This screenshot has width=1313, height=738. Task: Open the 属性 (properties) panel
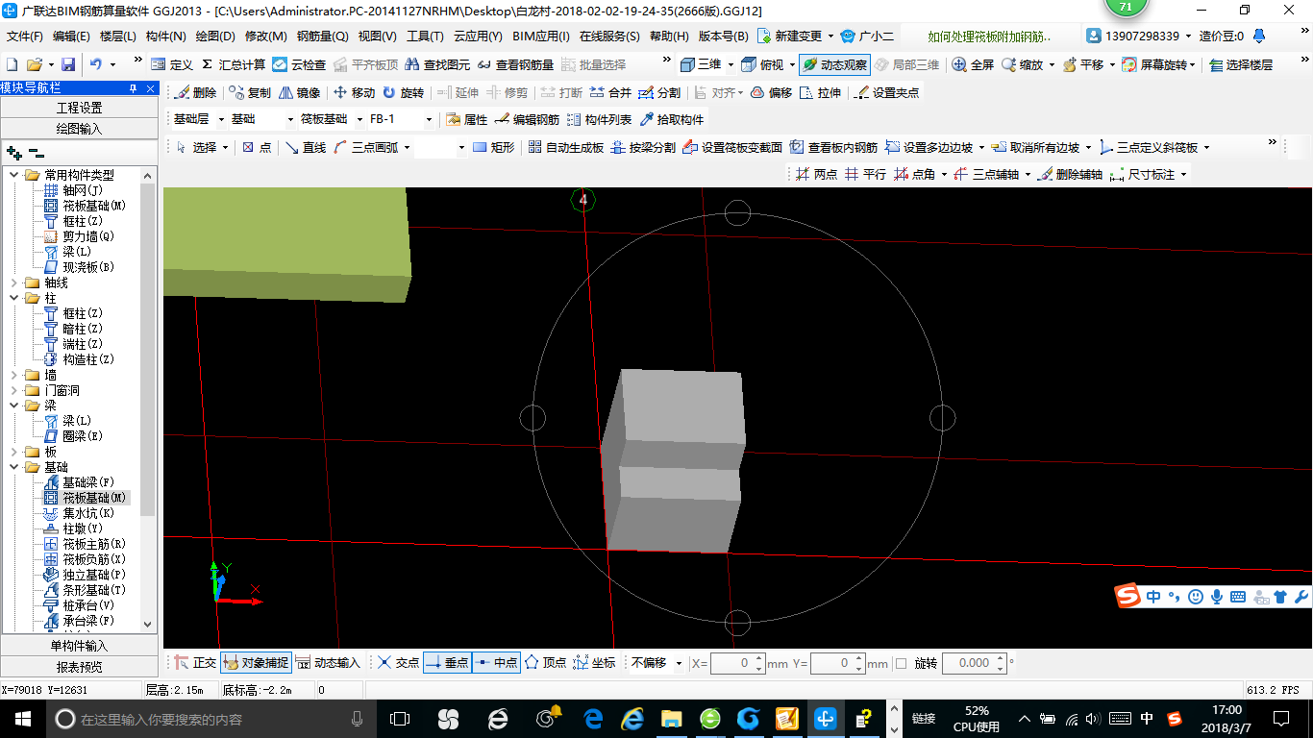pyautogui.click(x=467, y=120)
